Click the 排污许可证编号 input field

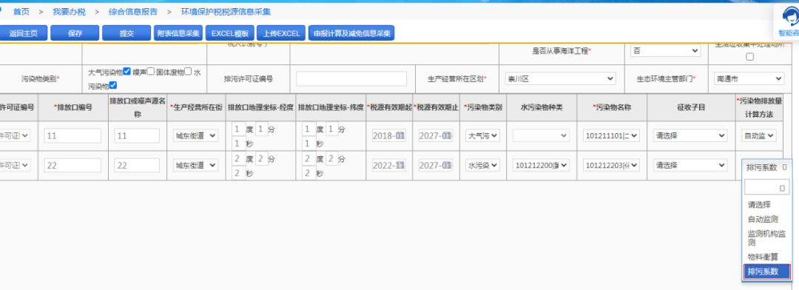[x=351, y=78]
